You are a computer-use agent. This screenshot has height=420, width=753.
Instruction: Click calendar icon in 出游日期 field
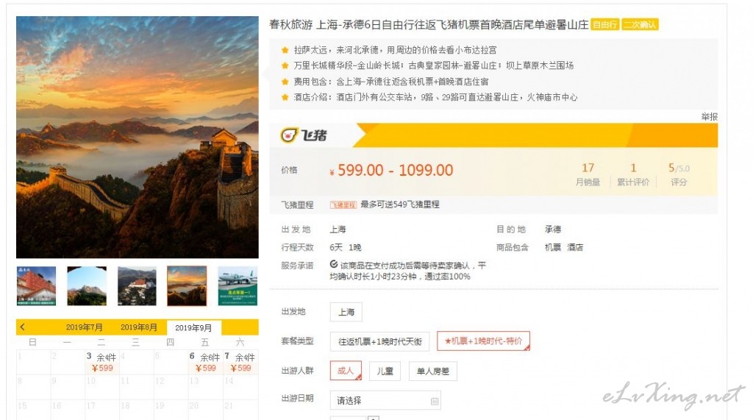click(434, 401)
